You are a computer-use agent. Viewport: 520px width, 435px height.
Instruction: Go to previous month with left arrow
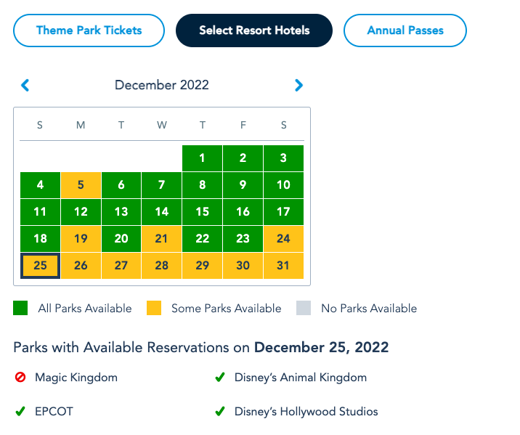pyautogui.click(x=25, y=86)
